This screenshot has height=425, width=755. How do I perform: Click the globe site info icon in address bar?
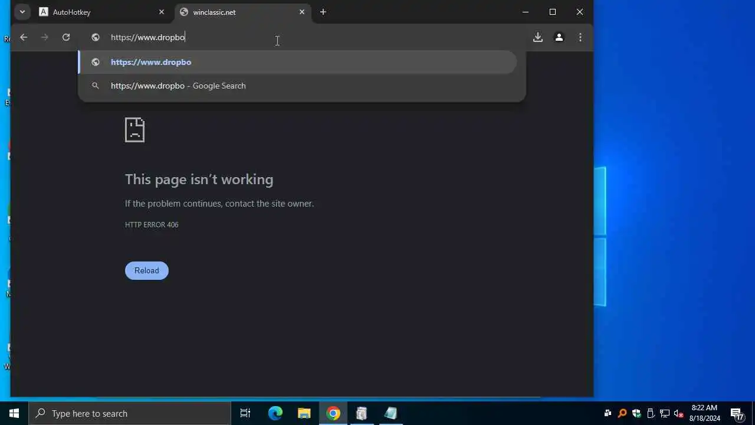coord(96,37)
